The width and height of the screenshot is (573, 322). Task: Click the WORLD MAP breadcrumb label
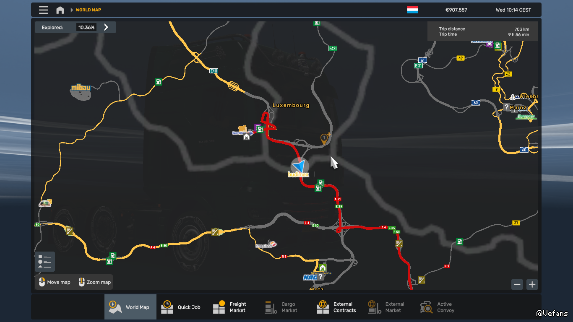point(89,10)
